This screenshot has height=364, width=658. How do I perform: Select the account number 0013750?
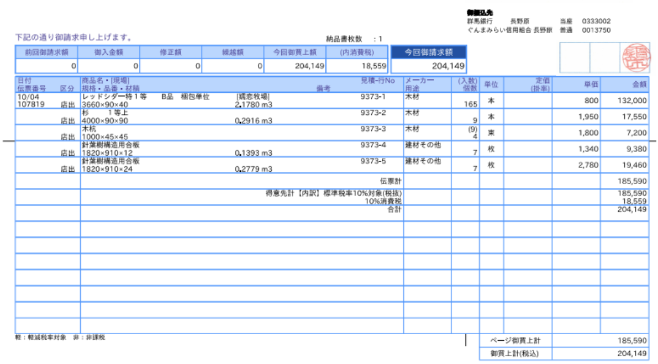[x=596, y=30]
